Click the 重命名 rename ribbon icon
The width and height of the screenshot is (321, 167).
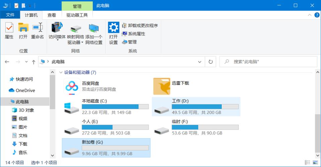[x=37, y=27]
